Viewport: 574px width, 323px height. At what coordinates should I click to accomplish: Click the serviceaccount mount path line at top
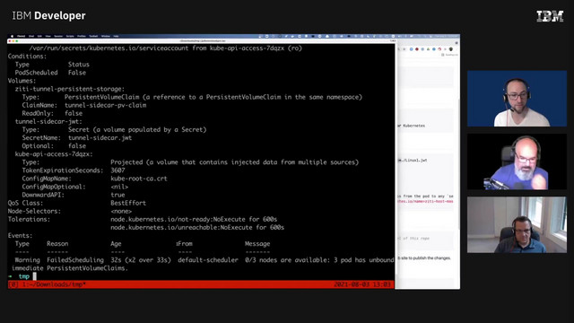[165, 48]
